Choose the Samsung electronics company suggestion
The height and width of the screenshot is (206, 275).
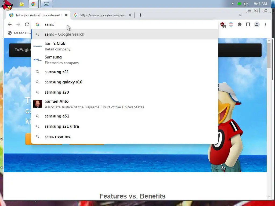125,60
